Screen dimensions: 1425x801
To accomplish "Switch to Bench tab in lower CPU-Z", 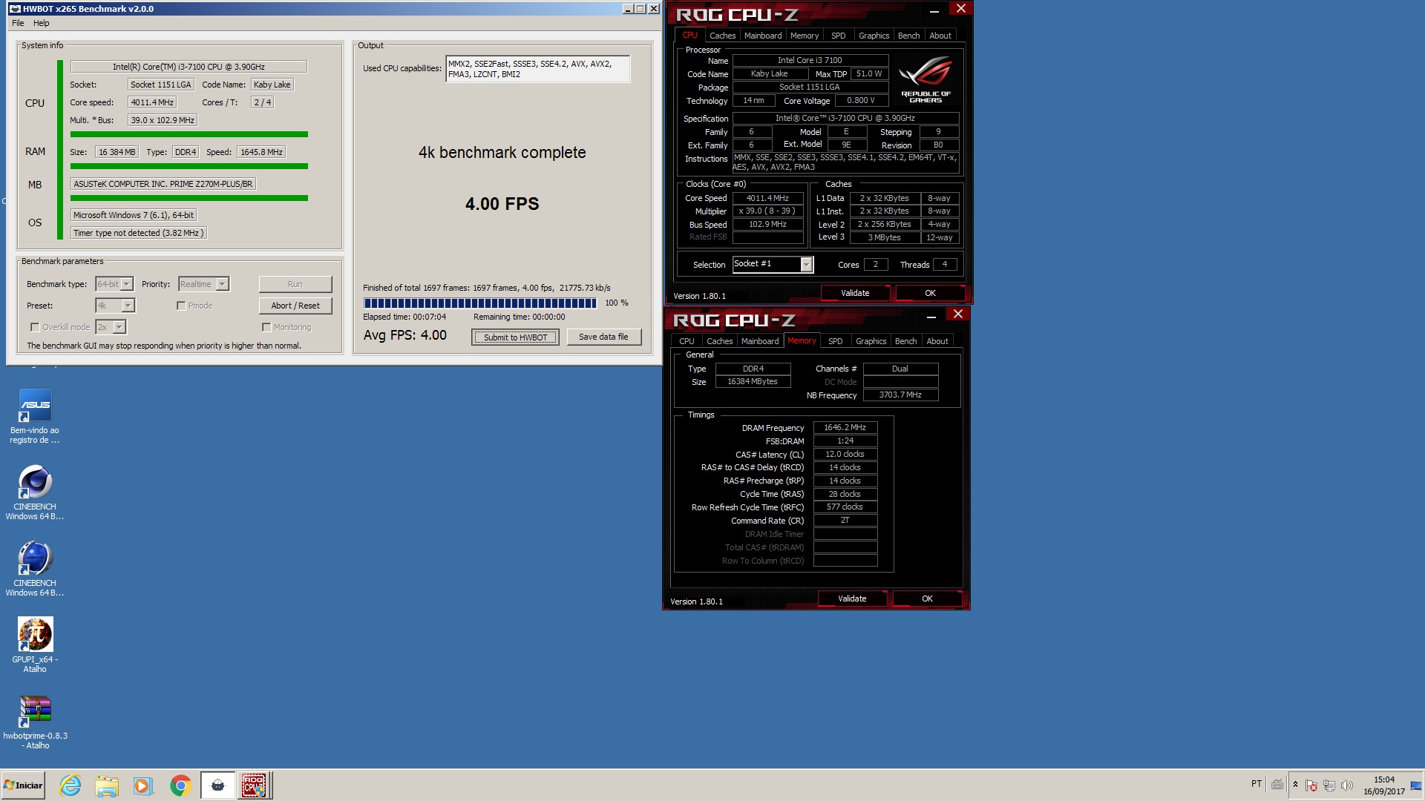I will 905,341.
